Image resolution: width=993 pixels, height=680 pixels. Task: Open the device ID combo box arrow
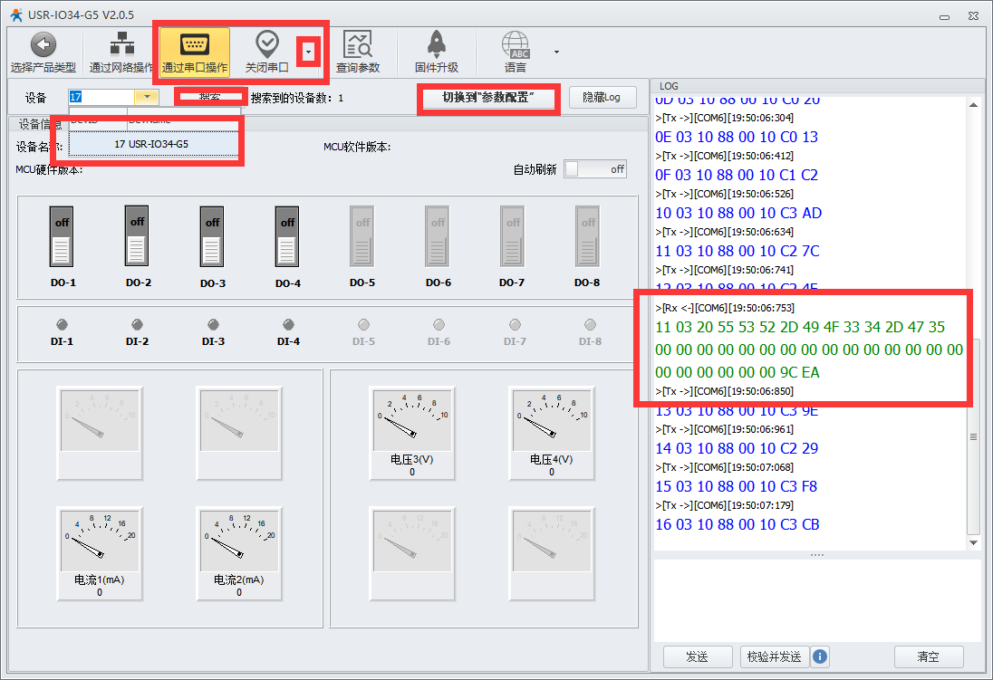(147, 97)
